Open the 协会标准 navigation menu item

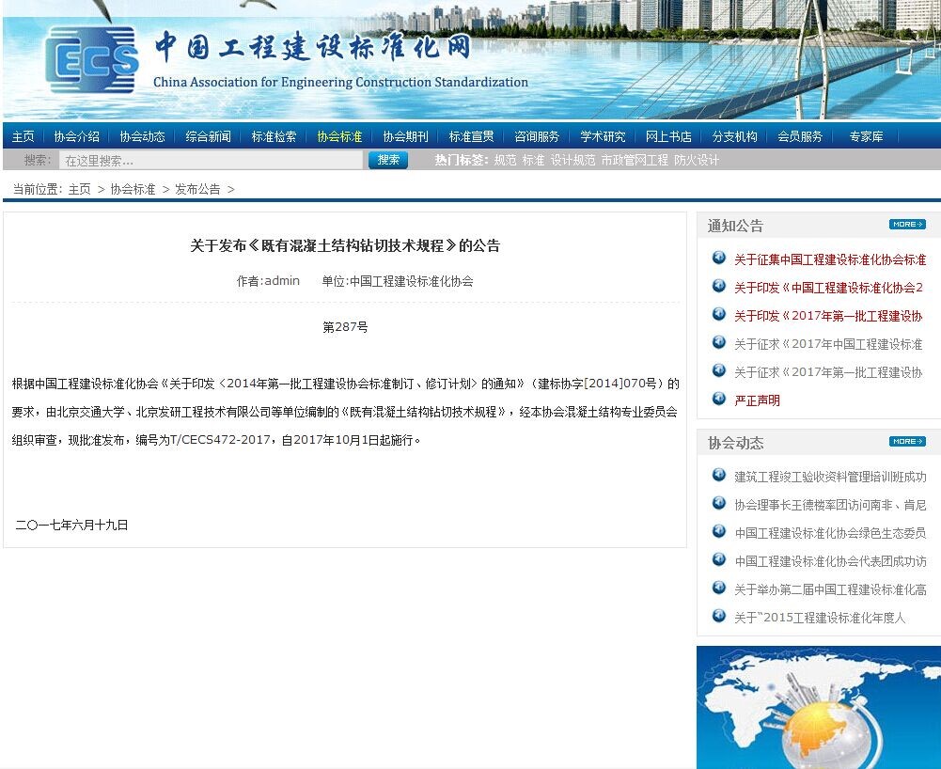coord(339,136)
